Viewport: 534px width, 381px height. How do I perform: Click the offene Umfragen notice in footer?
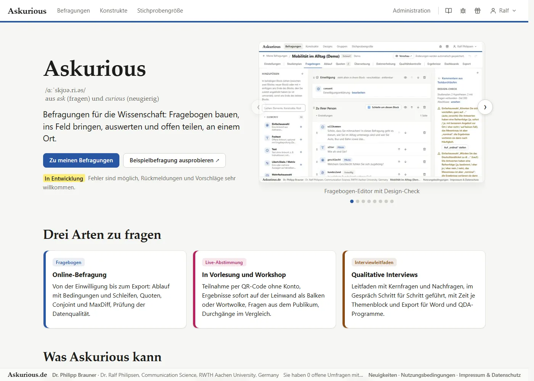(323, 375)
